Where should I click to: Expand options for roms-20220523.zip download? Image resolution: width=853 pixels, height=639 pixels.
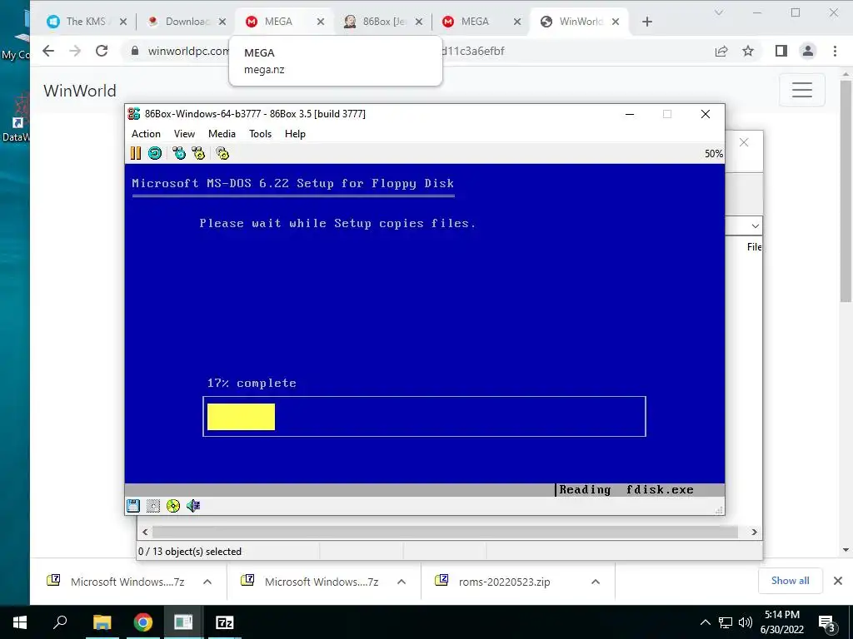(x=596, y=582)
